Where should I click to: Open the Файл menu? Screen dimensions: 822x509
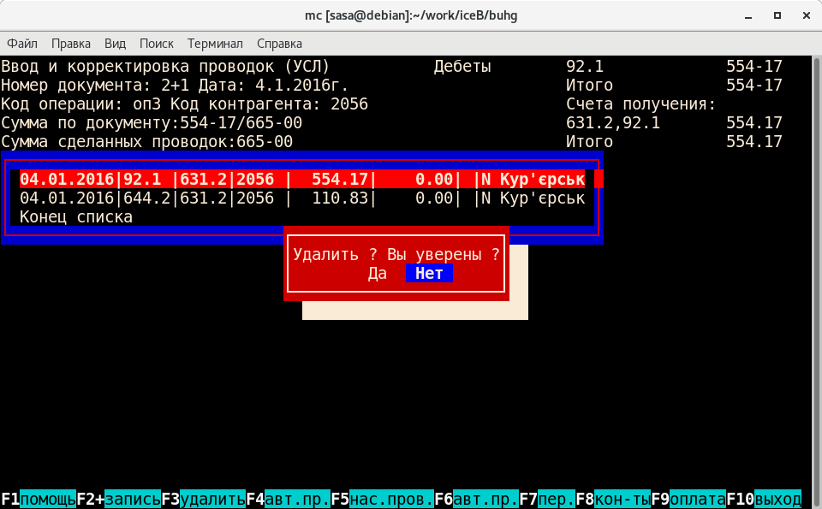pos(22,44)
